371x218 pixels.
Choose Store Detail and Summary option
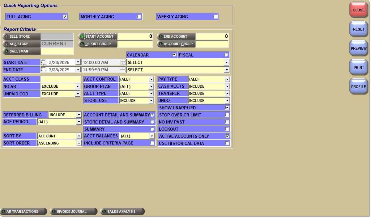click(x=152, y=122)
